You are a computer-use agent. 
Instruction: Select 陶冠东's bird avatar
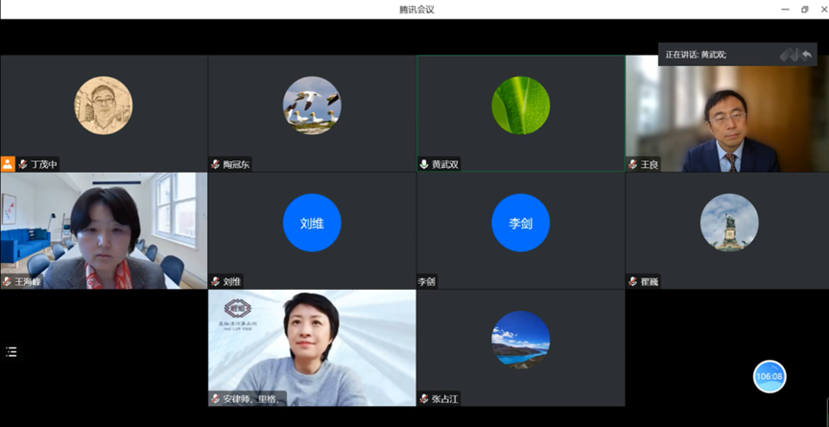click(x=312, y=106)
